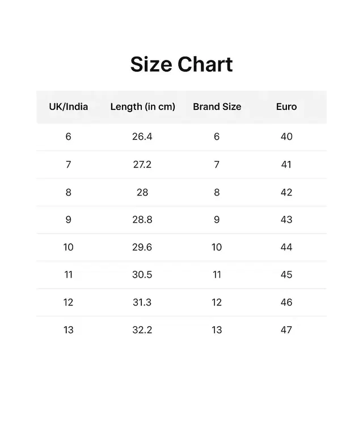This screenshot has width=363, height=421.
Task: Select Euro size 44 cell
Action: (x=286, y=247)
